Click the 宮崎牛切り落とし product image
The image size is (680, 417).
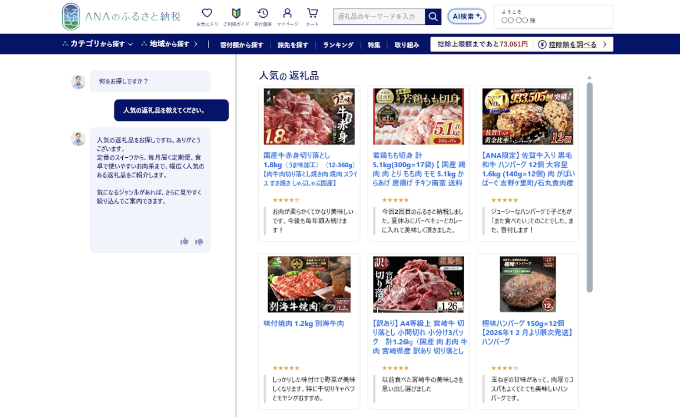[x=419, y=284]
